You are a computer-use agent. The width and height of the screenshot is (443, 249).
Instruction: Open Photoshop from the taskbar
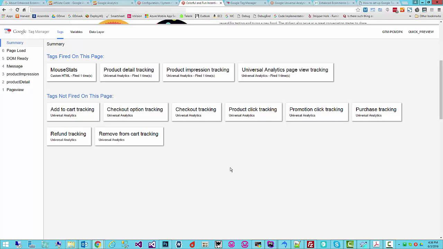[165, 245]
